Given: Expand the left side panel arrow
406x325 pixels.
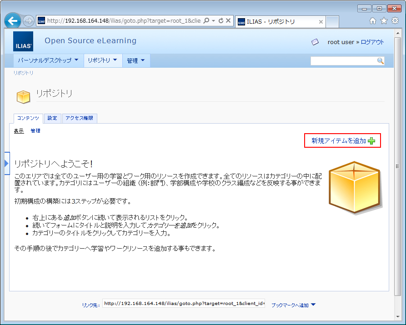Looking at the screenshot, I should [6, 163].
